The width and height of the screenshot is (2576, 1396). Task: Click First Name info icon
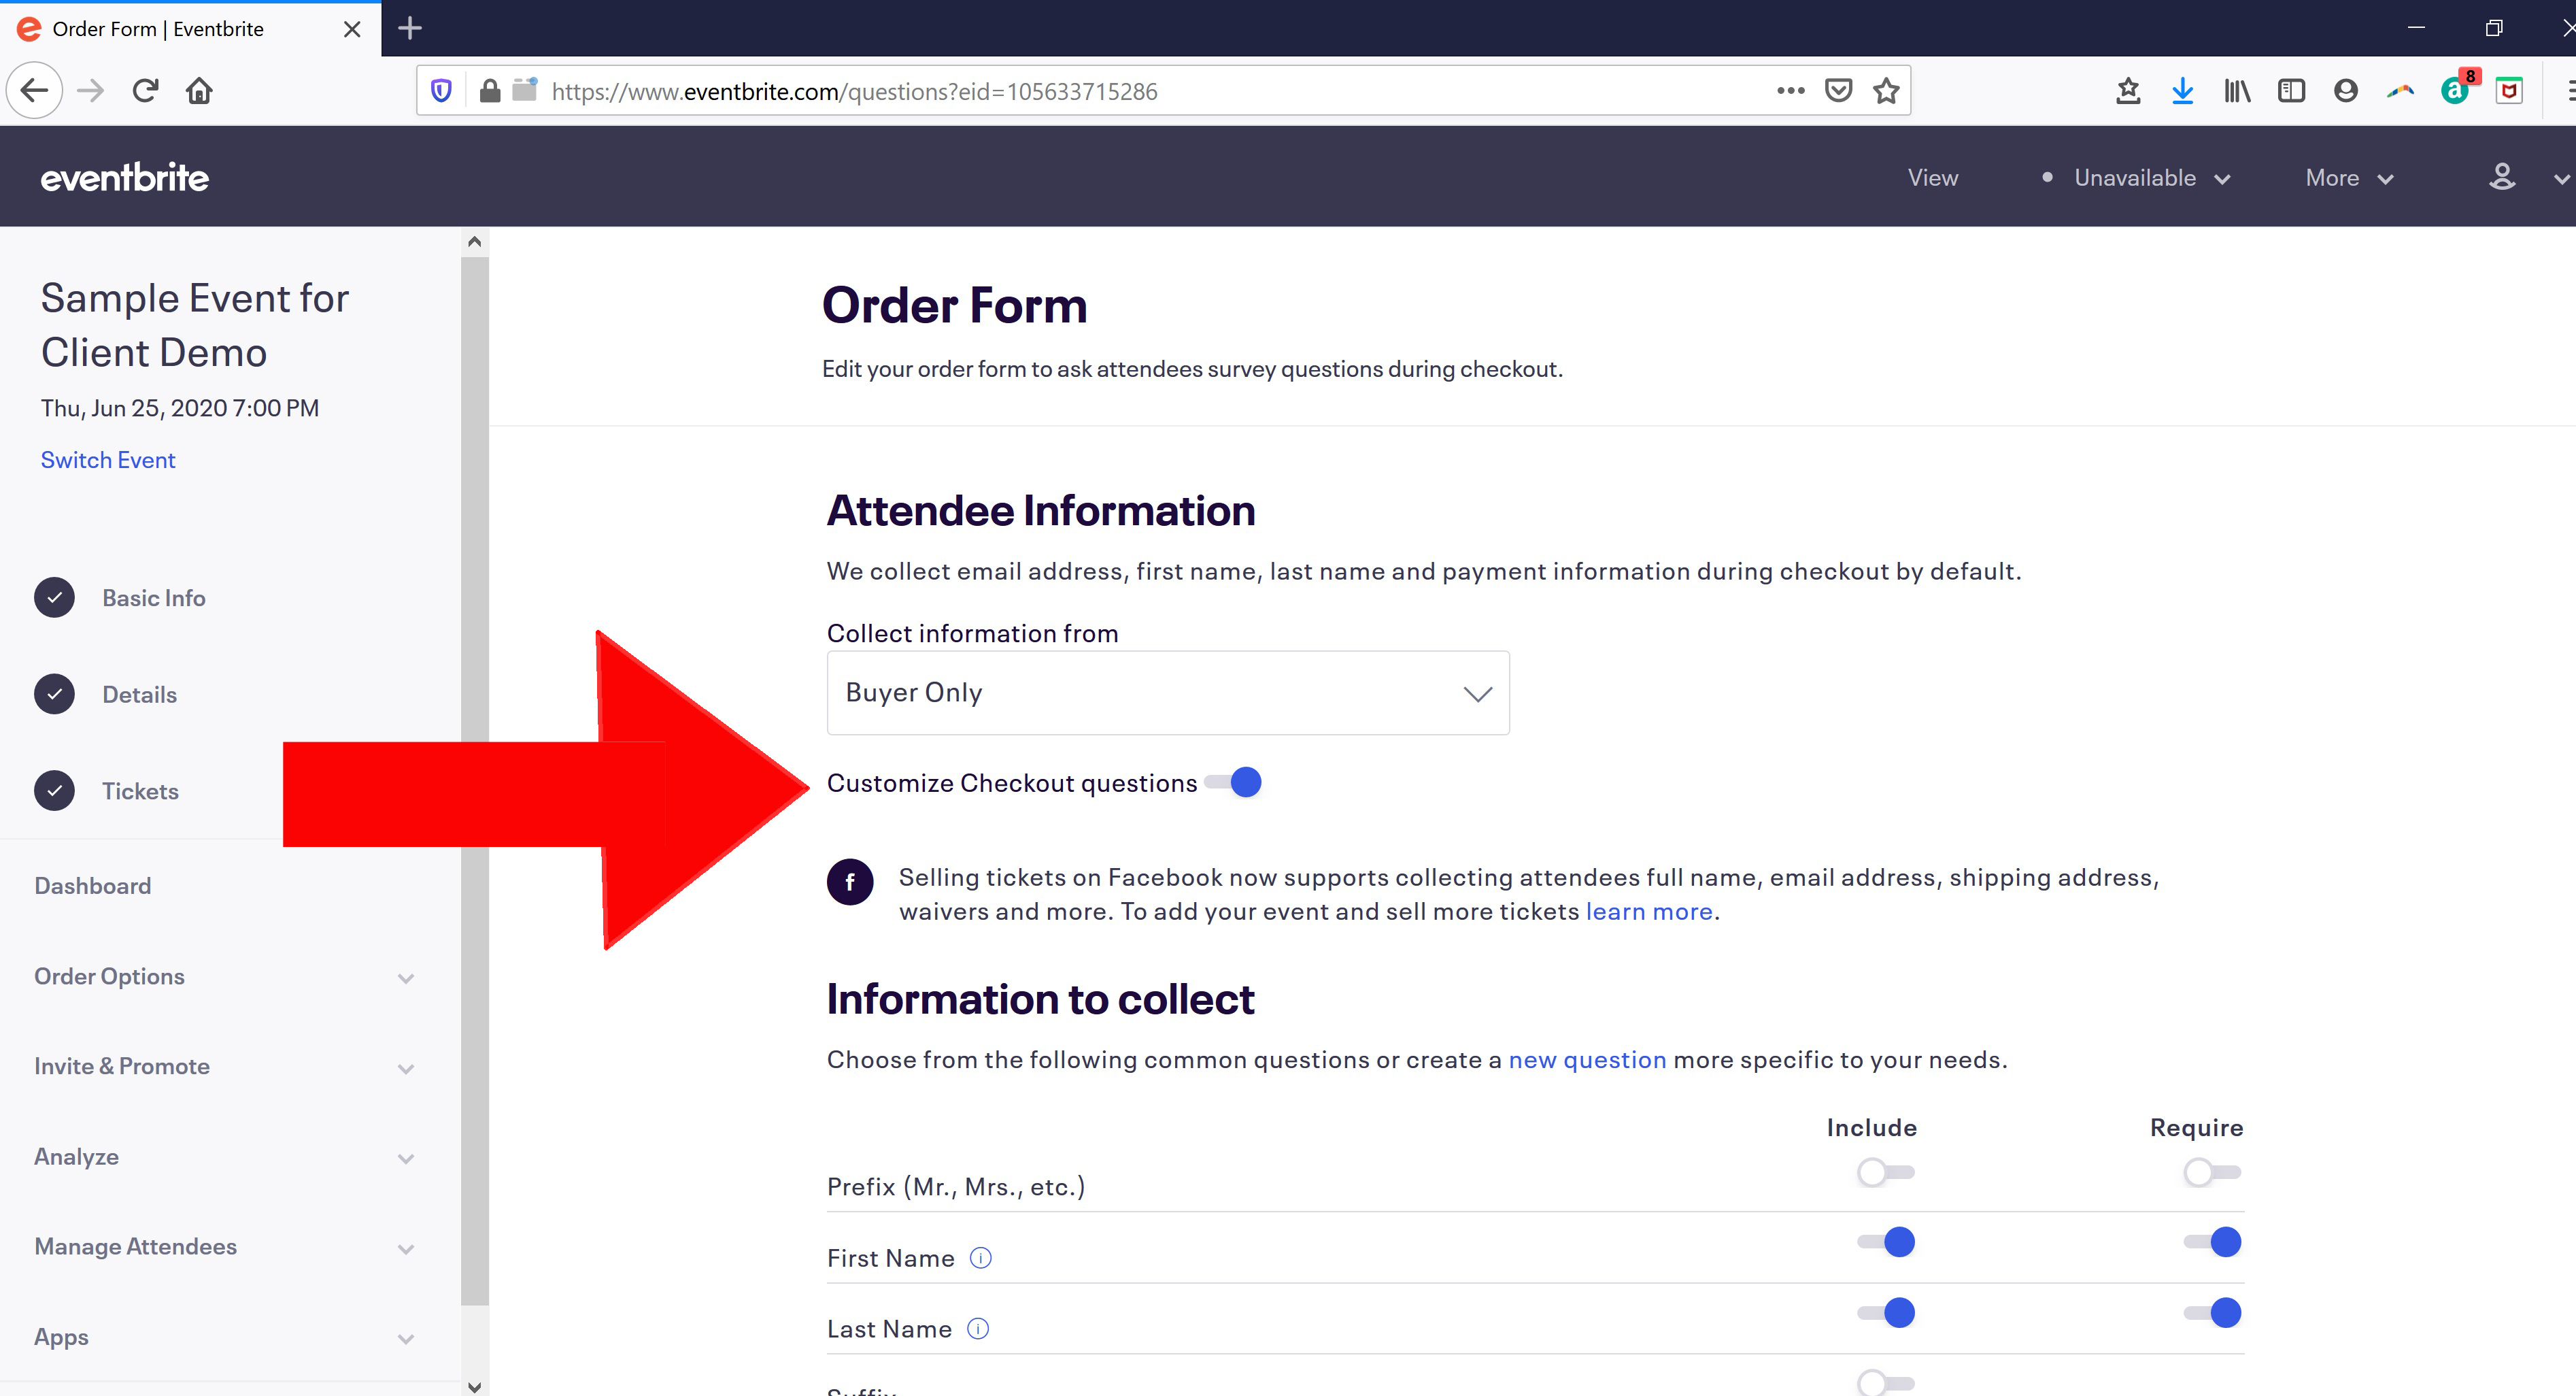(x=981, y=1258)
